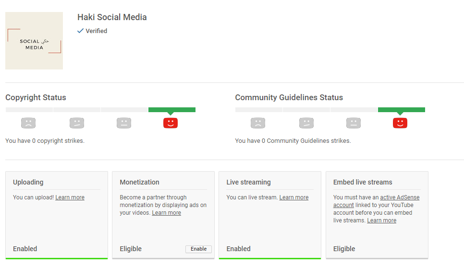The width and height of the screenshot is (464, 266).
Task: Open Learn more link in Live streaming card
Action: click(294, 197)
